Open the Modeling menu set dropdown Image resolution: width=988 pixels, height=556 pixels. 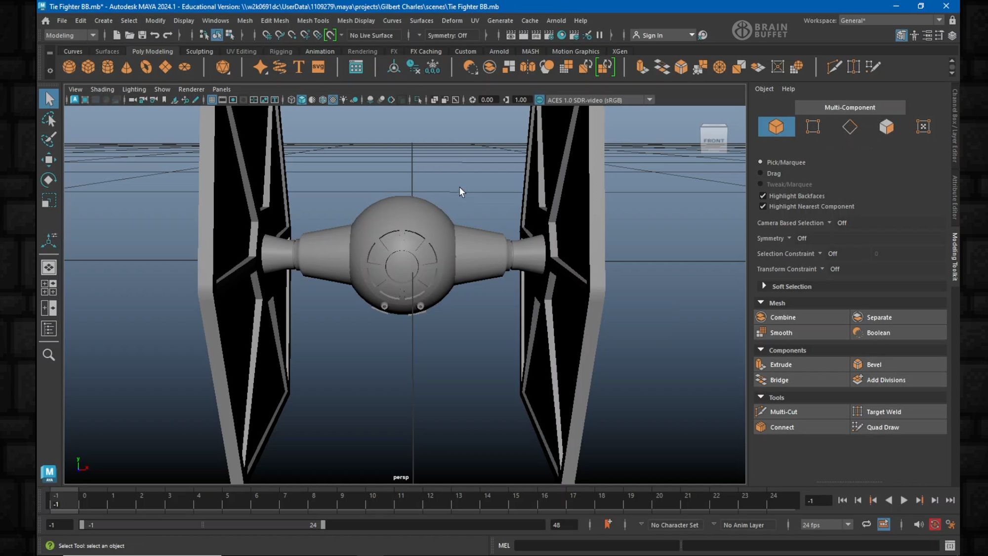tap(92, 35)
